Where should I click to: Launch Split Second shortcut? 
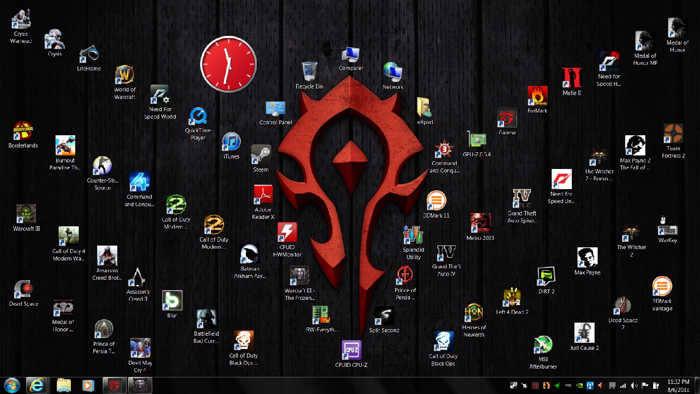pyautogui.click(x=384, y=320)
